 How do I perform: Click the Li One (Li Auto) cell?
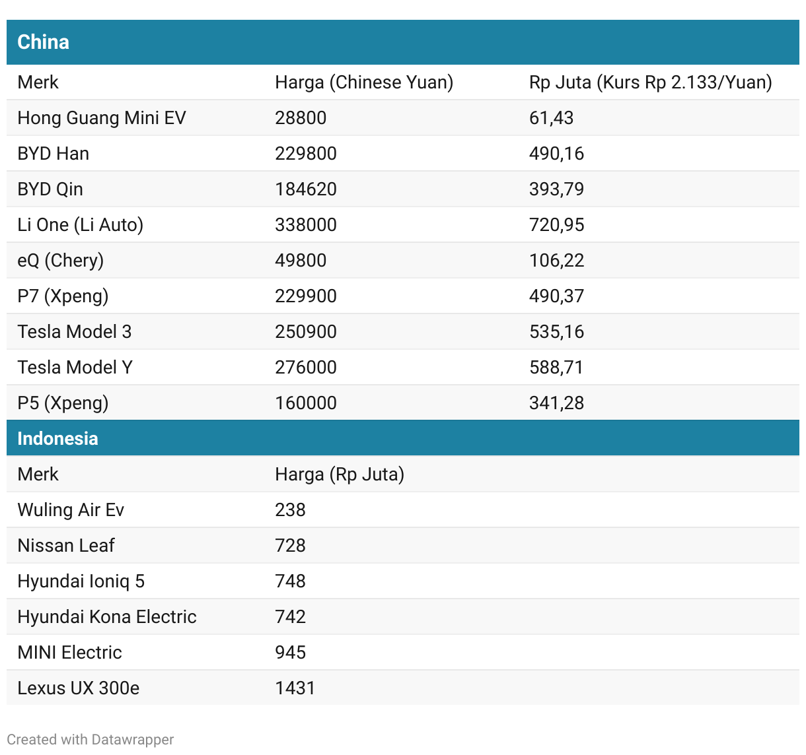point(81,225)
